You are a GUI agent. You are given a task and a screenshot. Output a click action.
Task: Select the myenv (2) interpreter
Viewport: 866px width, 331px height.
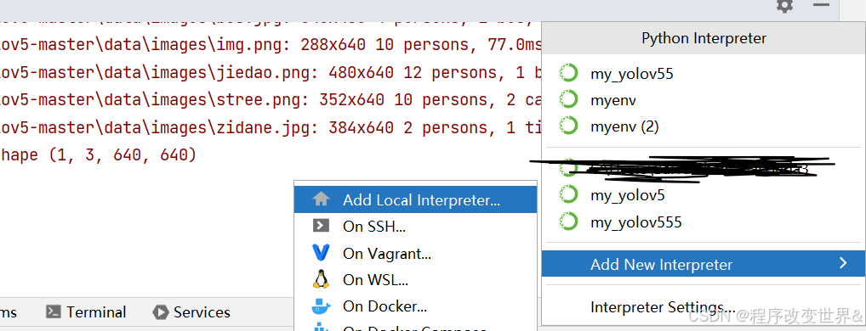pos(704,126)
